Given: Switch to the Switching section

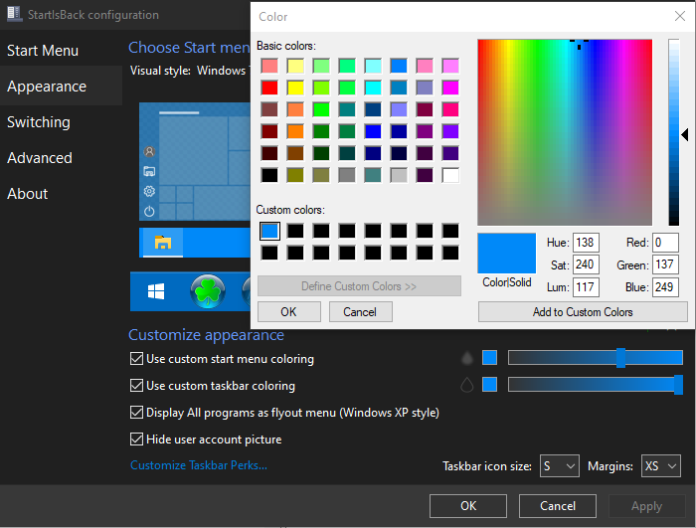Looking at the screenshot, I should pos(39,122).
